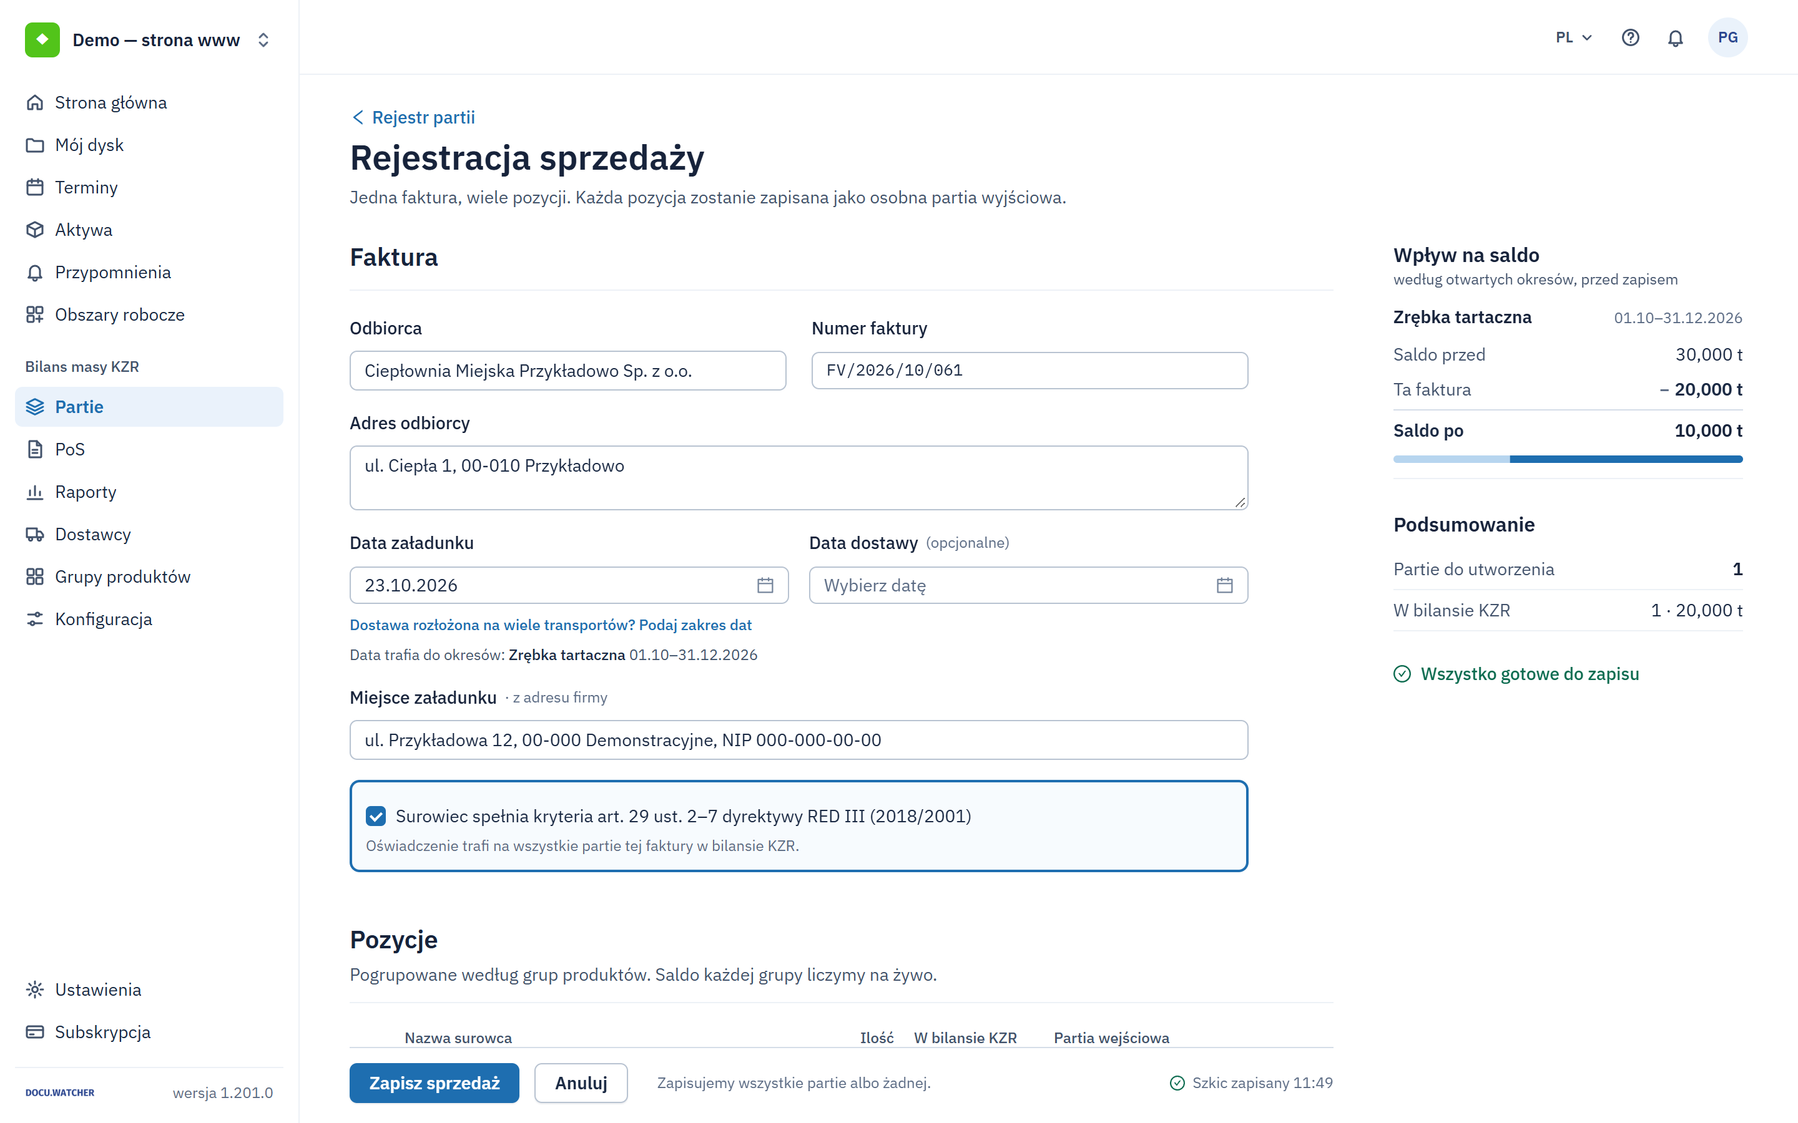Click the Raporty chart icon

click(35, 492)
